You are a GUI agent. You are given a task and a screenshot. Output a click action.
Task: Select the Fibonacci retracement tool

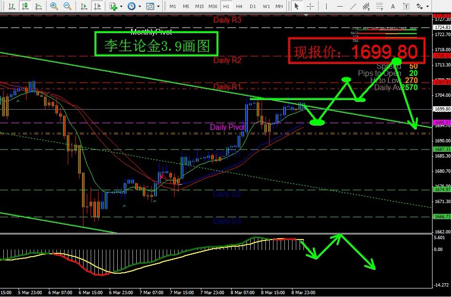click(380, 6)
